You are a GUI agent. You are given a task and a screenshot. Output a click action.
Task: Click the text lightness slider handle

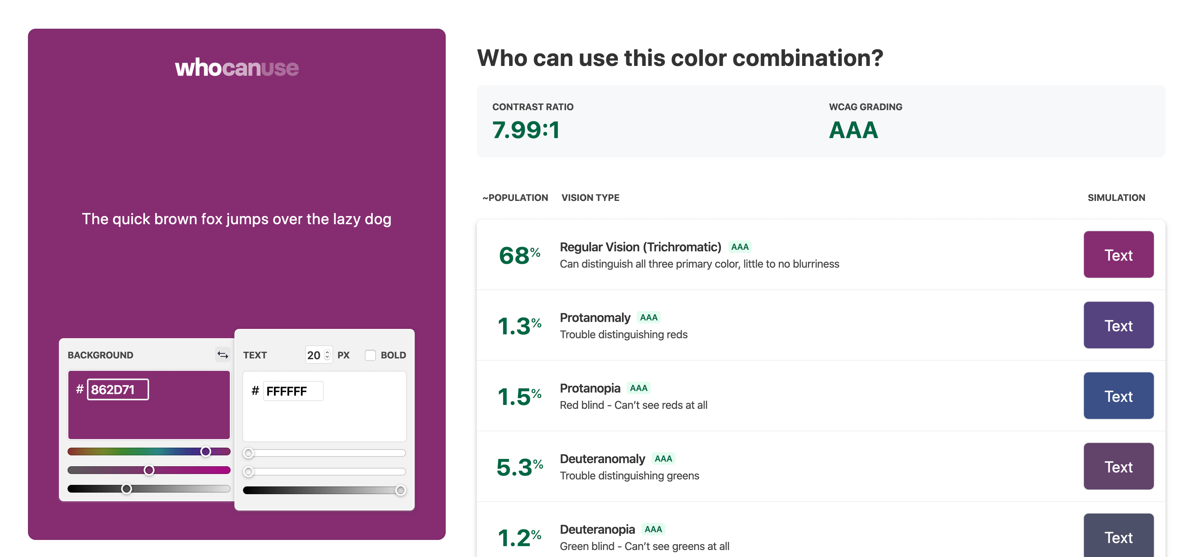pos(400,490)
